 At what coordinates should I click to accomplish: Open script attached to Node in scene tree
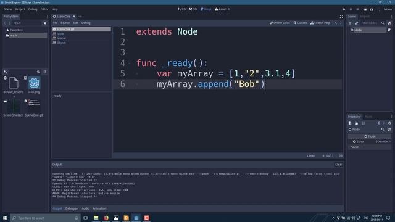click(389, 30)
